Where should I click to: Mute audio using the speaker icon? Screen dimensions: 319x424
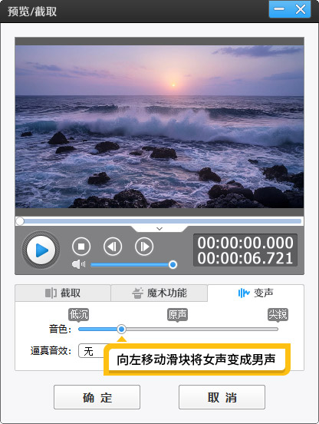(78, 264)
